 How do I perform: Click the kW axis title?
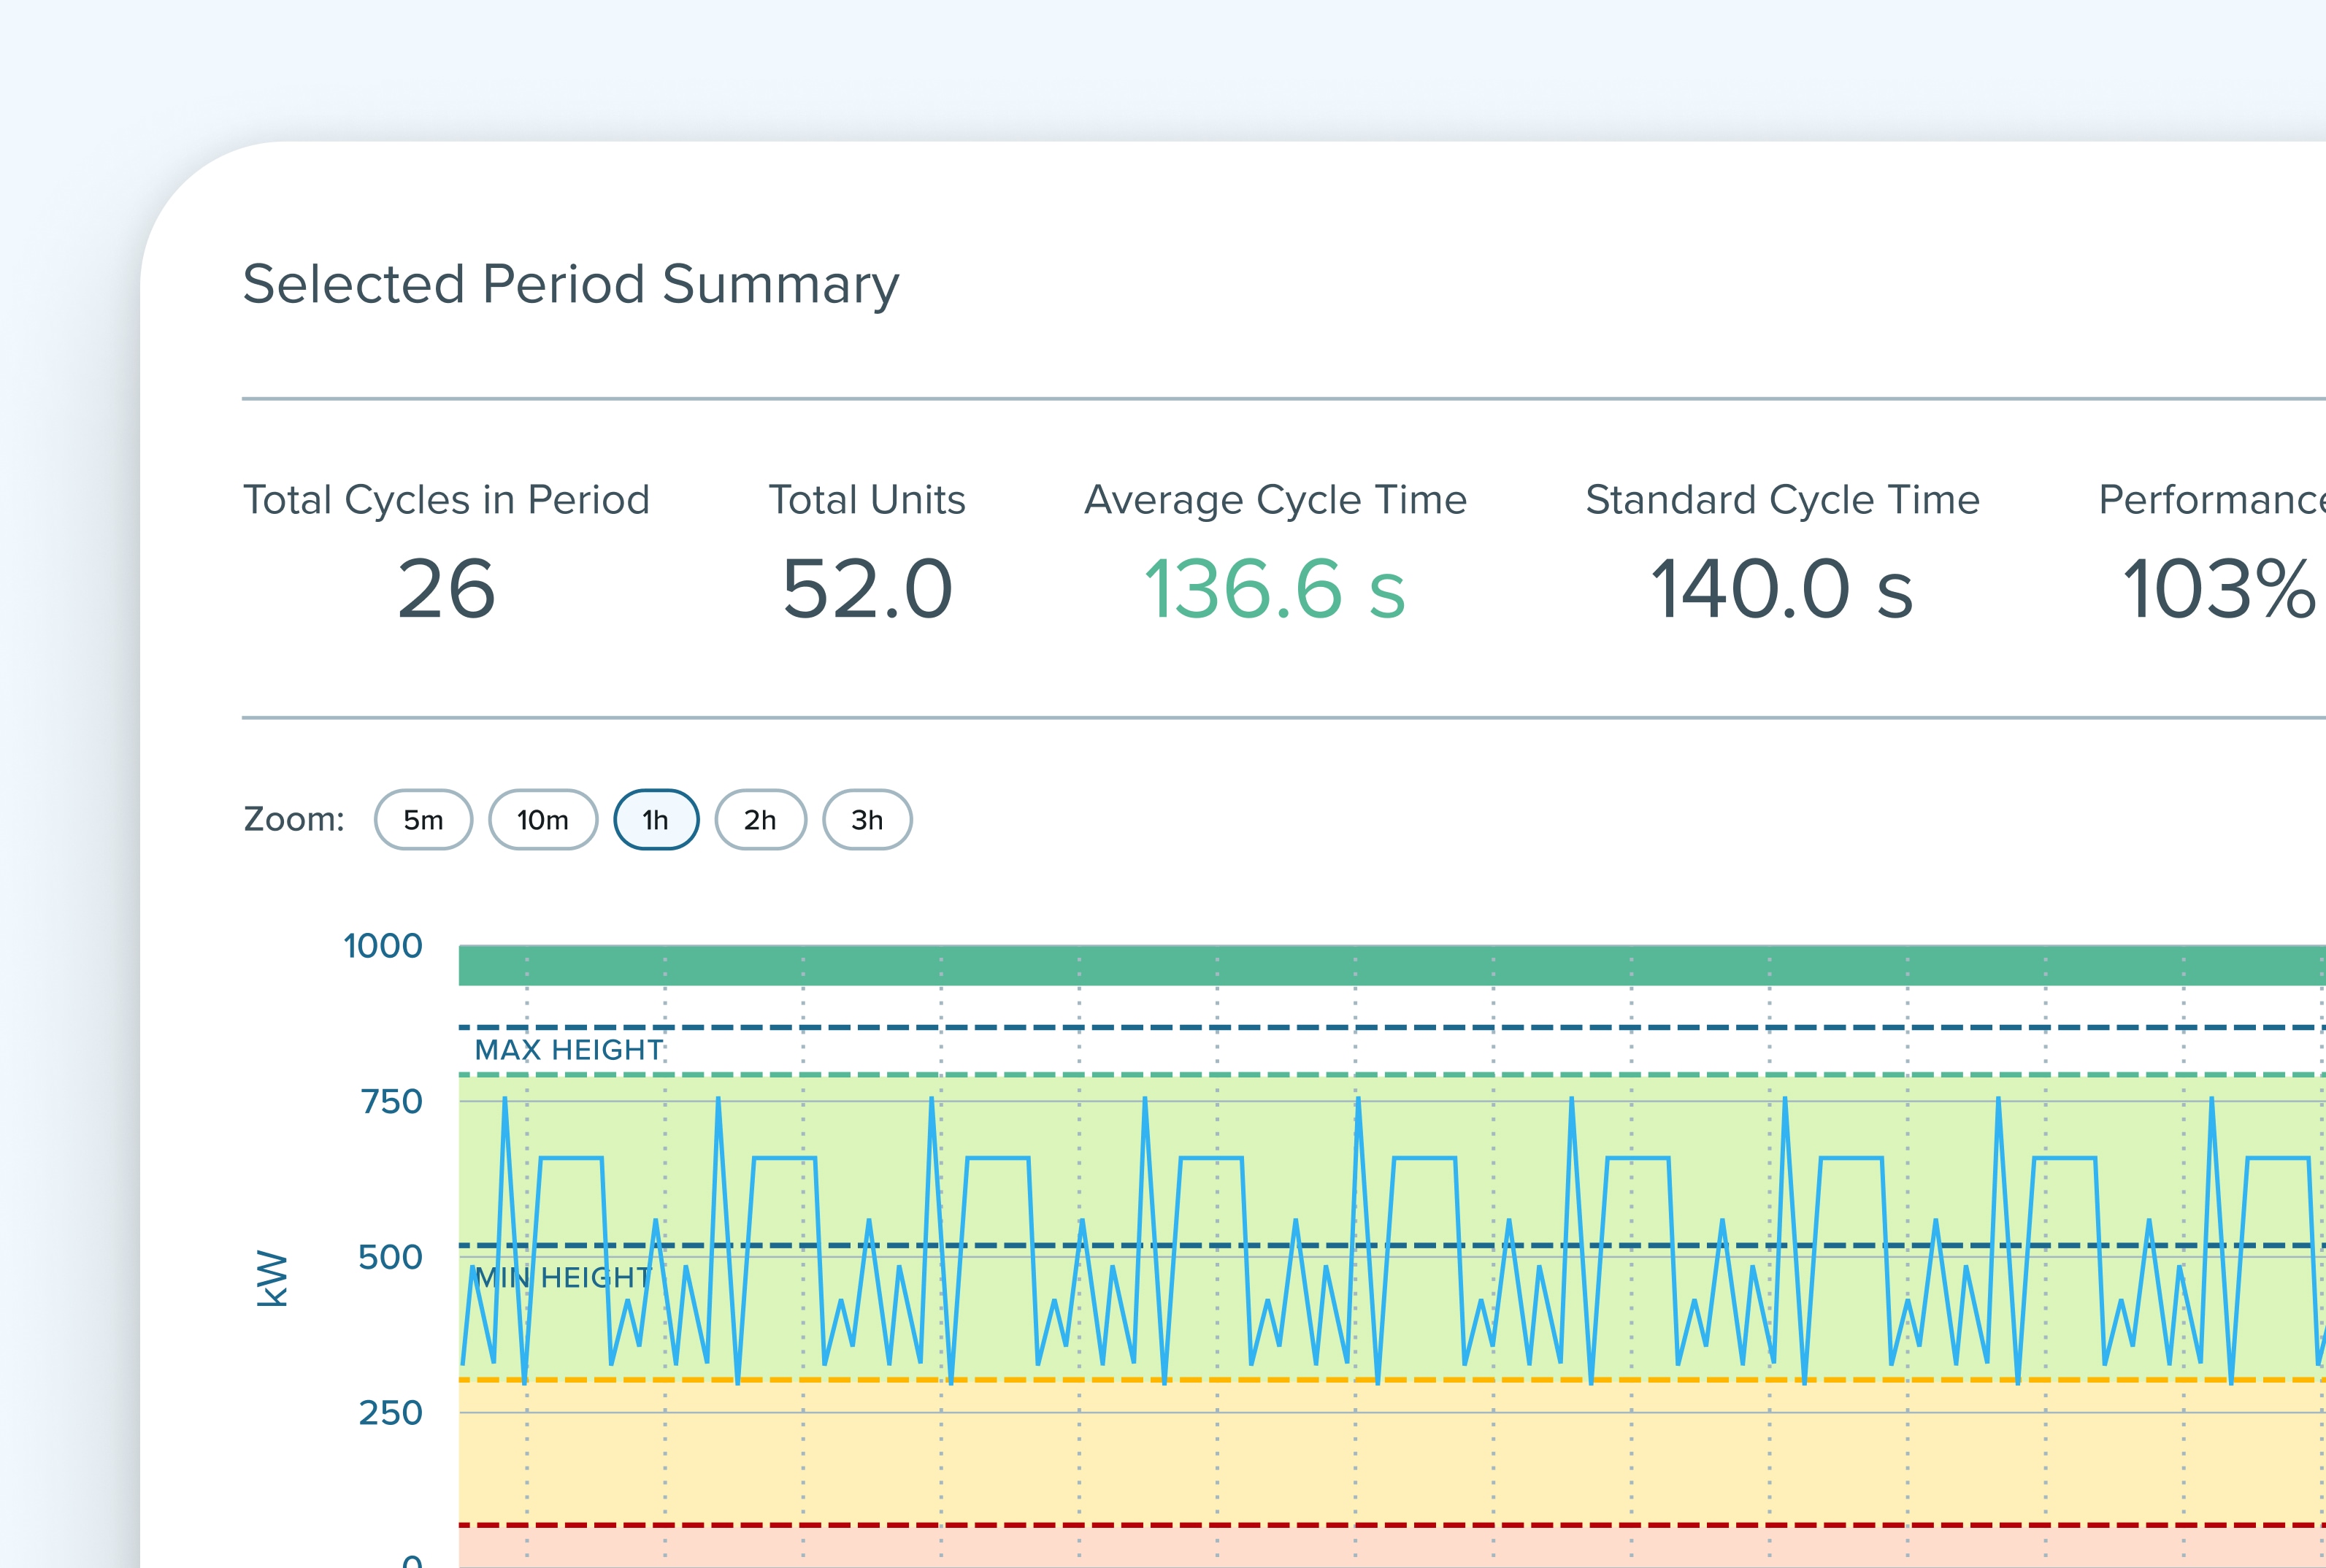(272, 1278)
